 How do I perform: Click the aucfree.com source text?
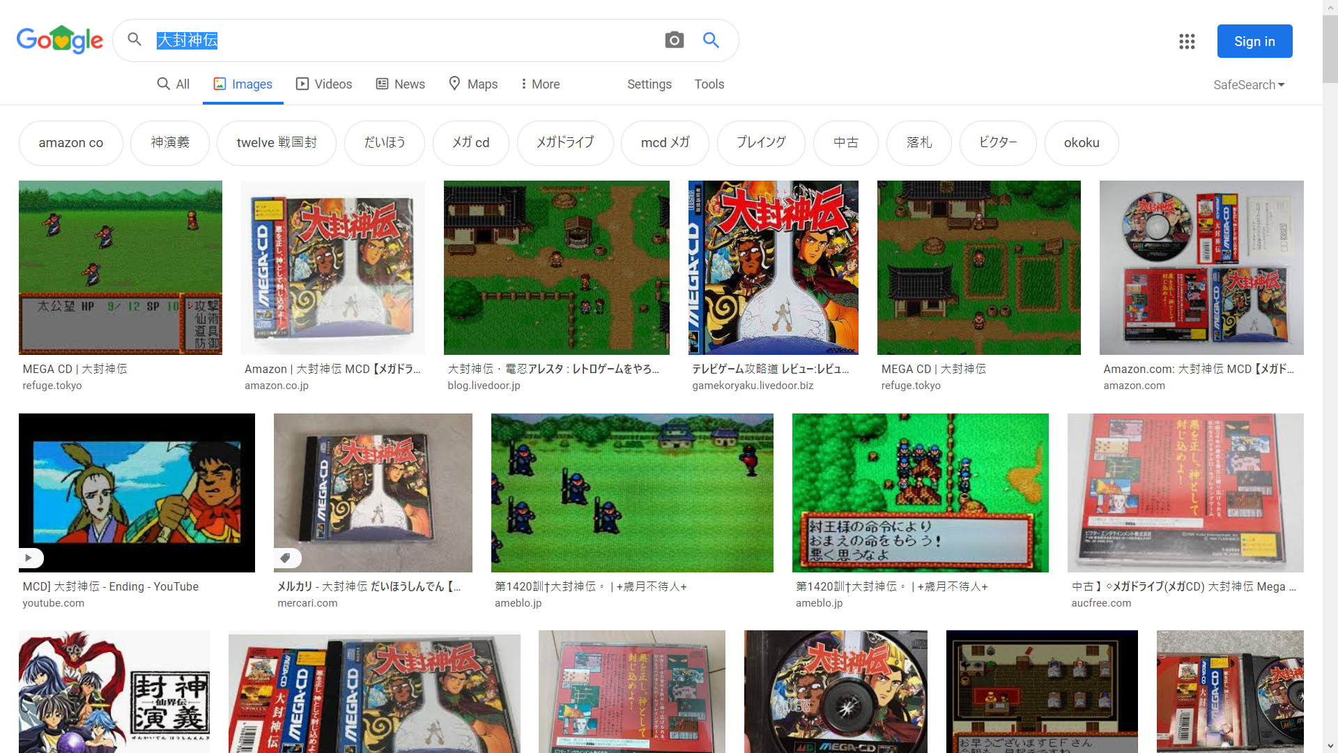click(x=1101, y=603)
